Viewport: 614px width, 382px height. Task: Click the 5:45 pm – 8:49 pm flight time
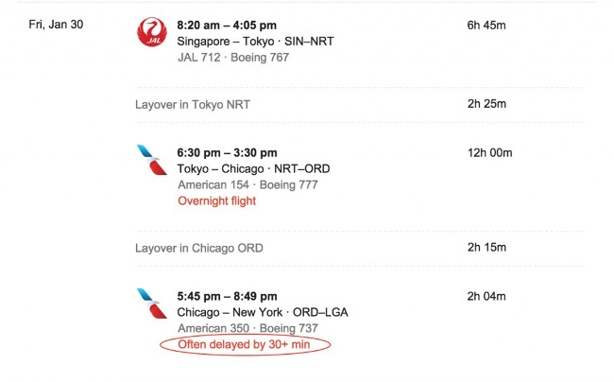tap(227, 297)
